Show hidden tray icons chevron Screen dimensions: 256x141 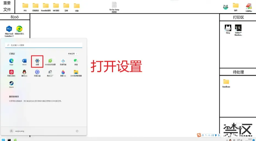(x=227, y=140)
